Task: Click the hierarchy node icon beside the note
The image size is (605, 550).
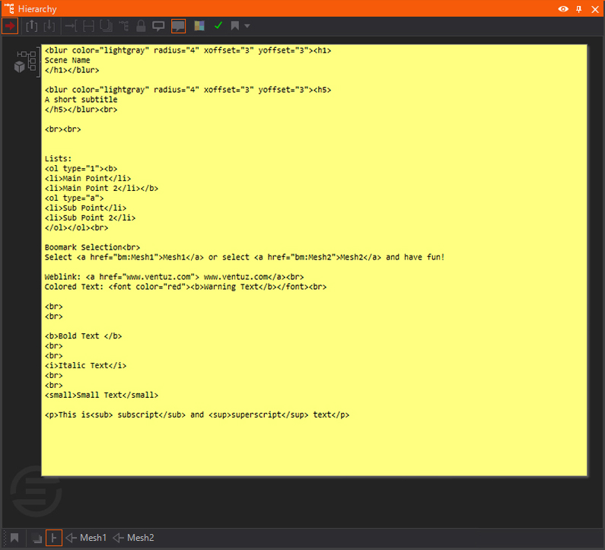Action: (x=25, y=62)
